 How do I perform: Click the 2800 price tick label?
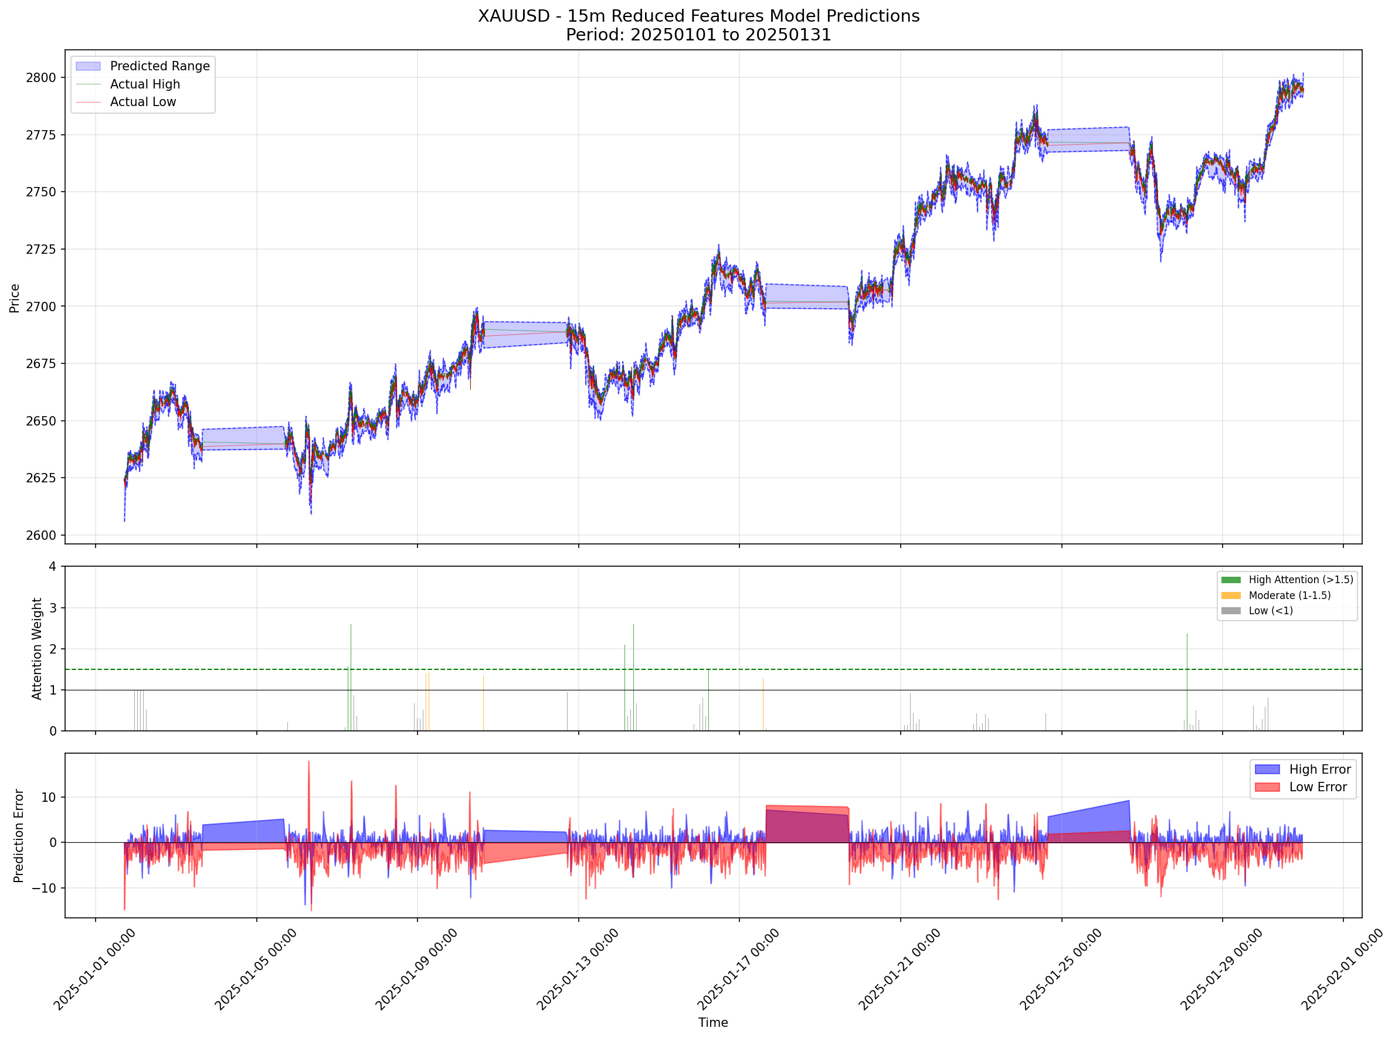point(41,78)
